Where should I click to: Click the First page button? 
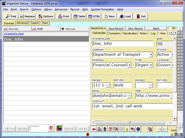[x=10, y=129]
